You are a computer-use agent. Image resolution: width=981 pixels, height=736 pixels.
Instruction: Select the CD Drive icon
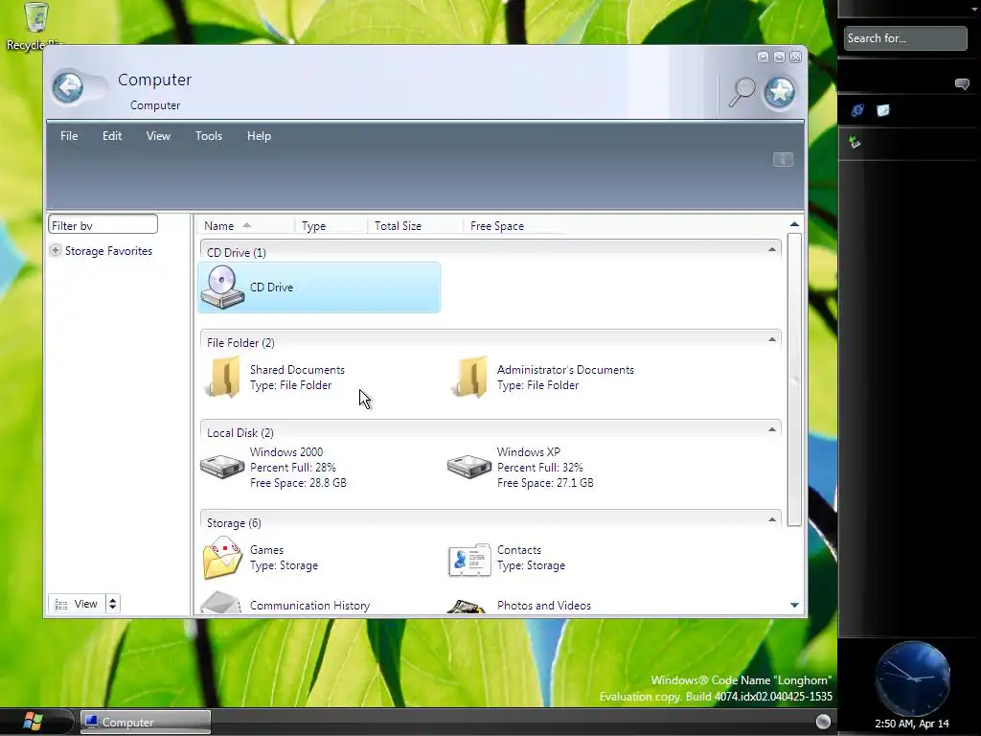pyautogui.click(x=222, y=287)
